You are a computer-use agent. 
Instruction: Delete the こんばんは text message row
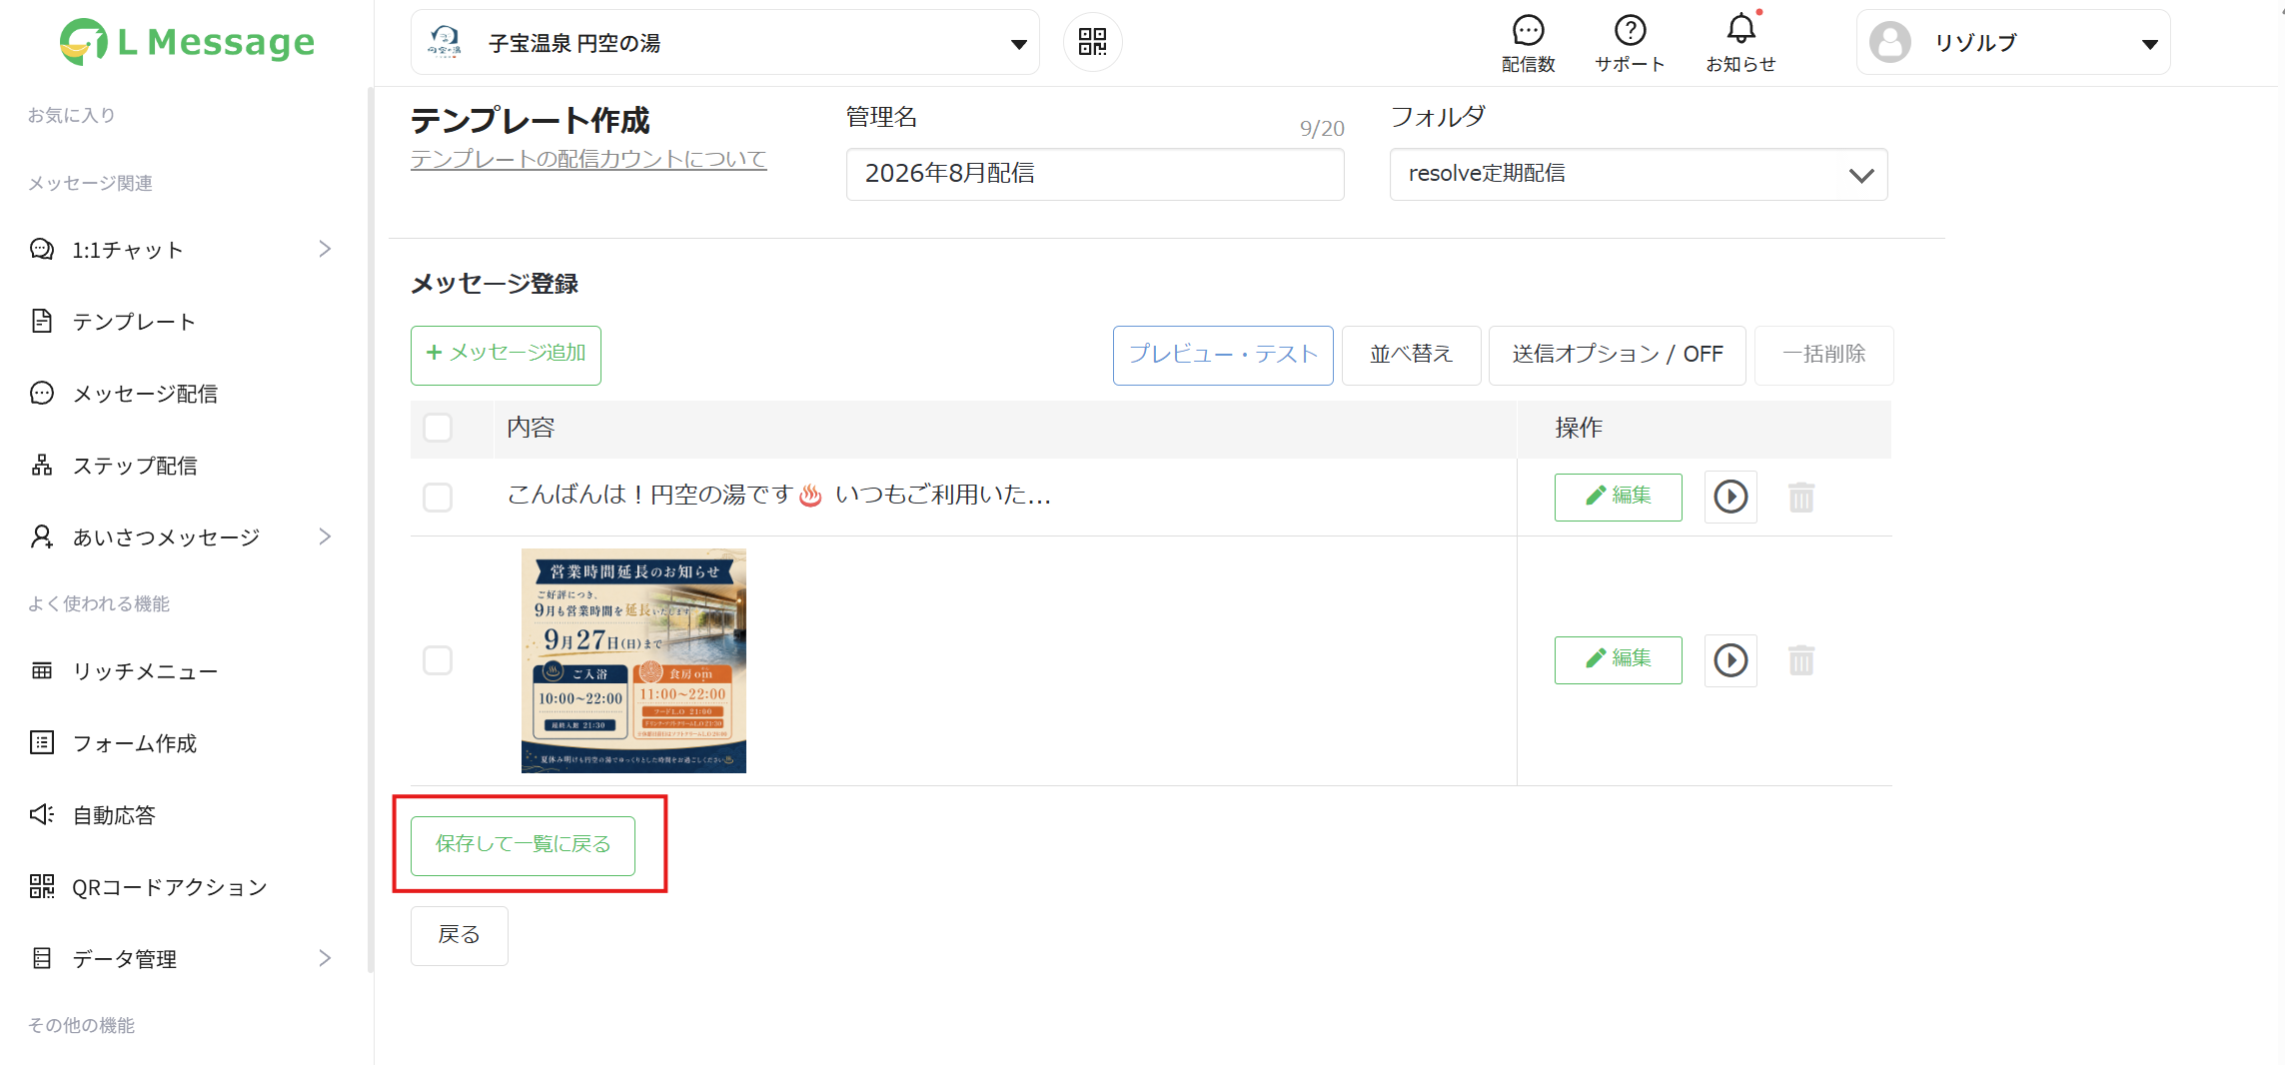click(x=1801, y=497)
